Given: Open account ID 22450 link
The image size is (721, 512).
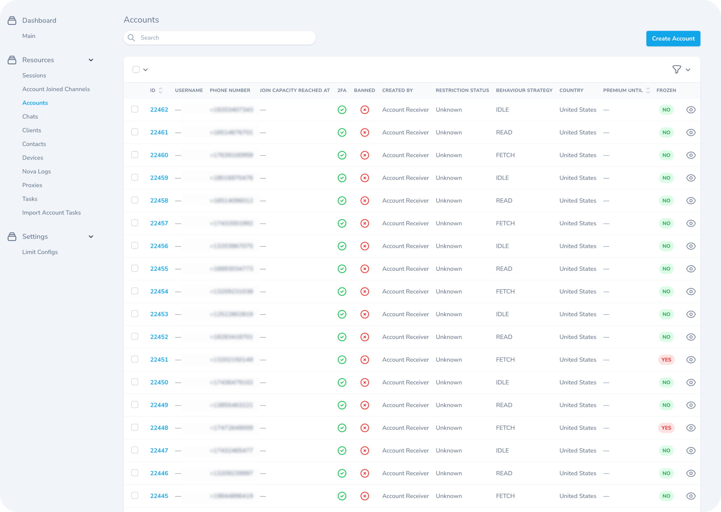Looking at the screenshot, I should [x=159, y=382].
